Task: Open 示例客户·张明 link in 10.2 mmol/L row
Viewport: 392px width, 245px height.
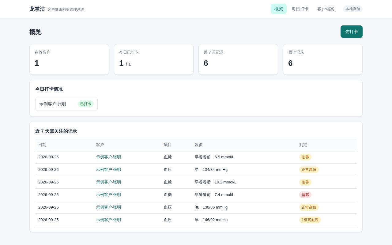Action: 108,182
